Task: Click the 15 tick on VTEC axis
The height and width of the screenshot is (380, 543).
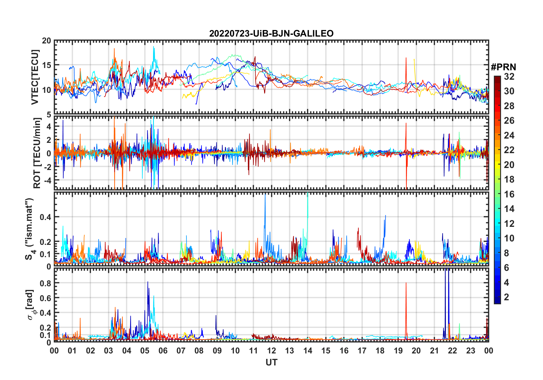Action: (x=47, y=65)
